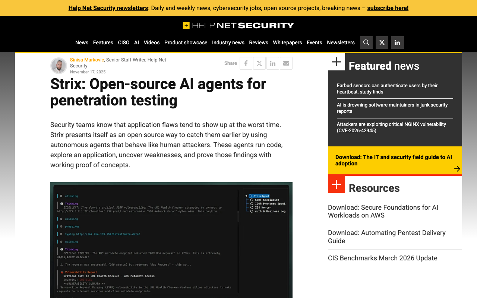
Task: Click the Strix terminal screenshot image
Action: pos(171,240)
